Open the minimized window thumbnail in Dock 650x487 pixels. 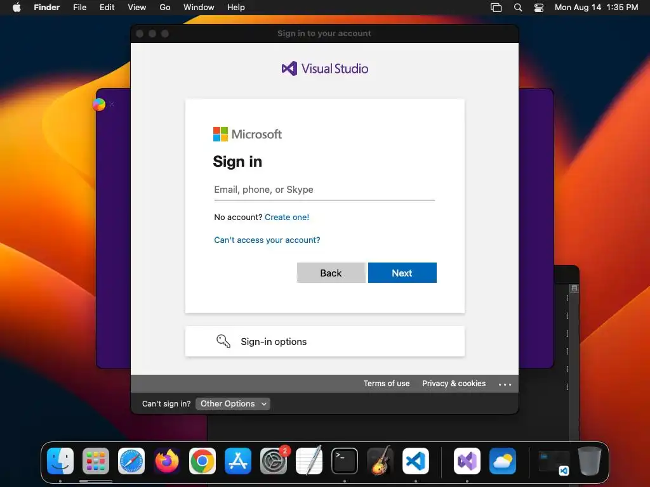554,462
